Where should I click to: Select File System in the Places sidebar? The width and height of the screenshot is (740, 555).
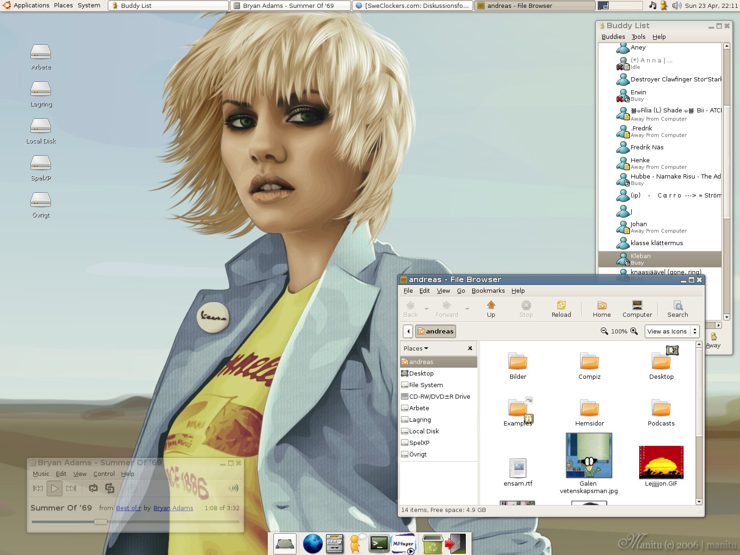(425, 385)
